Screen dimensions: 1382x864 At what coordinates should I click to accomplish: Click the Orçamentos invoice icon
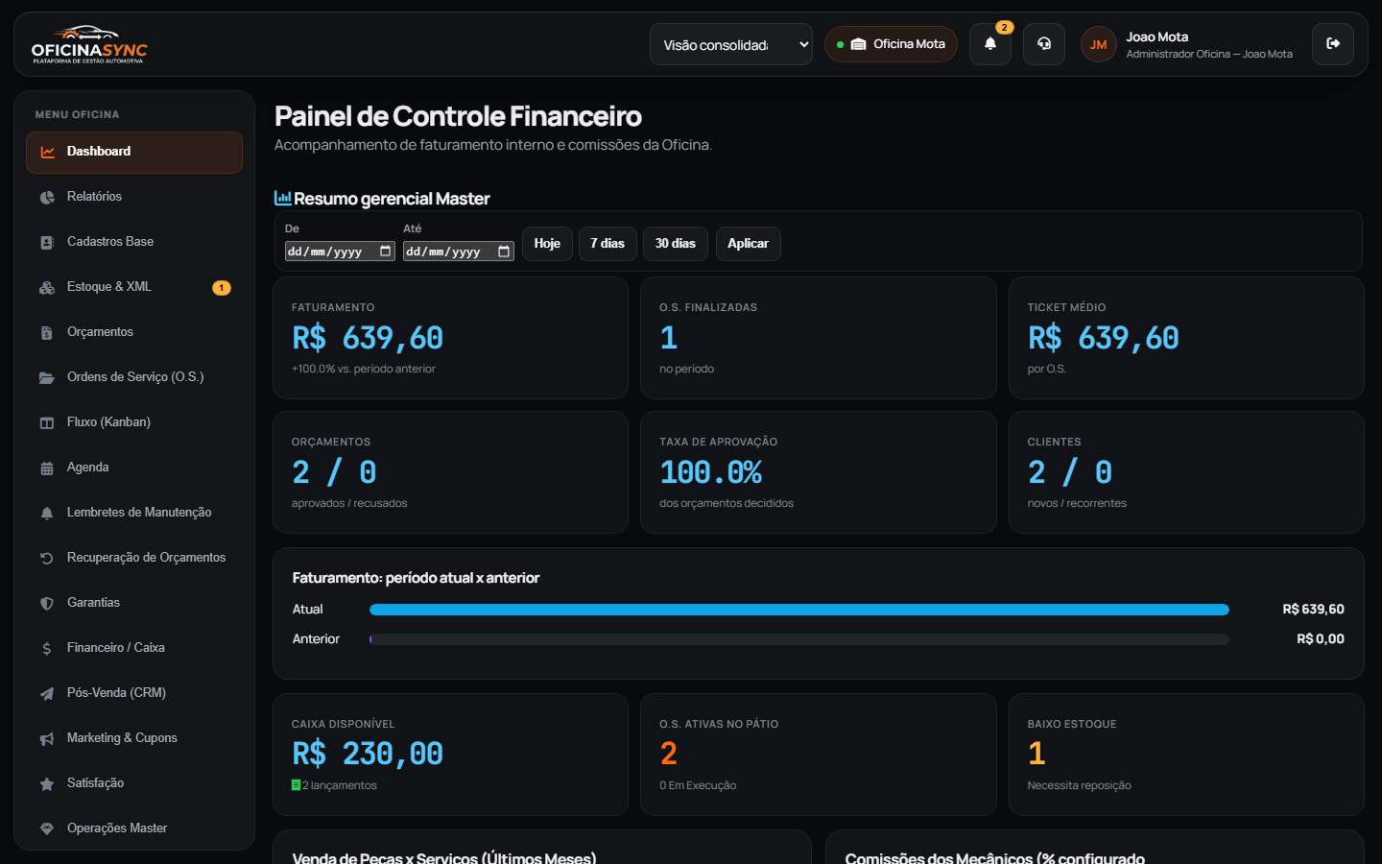(47, 332)
